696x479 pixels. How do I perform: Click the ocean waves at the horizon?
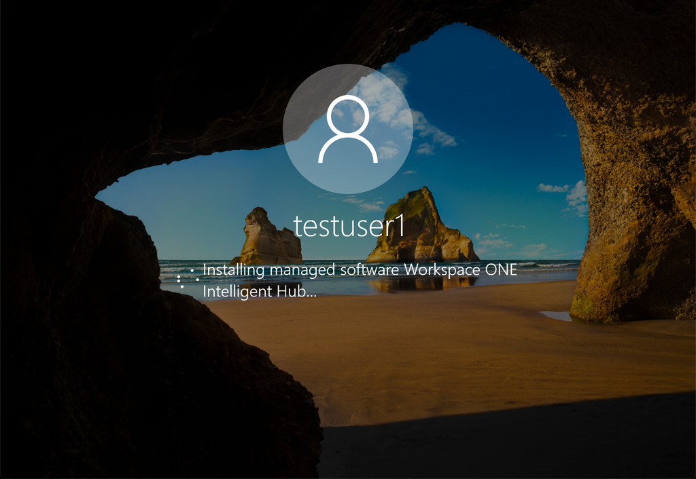pyautogui.click(x=530, y=266)
